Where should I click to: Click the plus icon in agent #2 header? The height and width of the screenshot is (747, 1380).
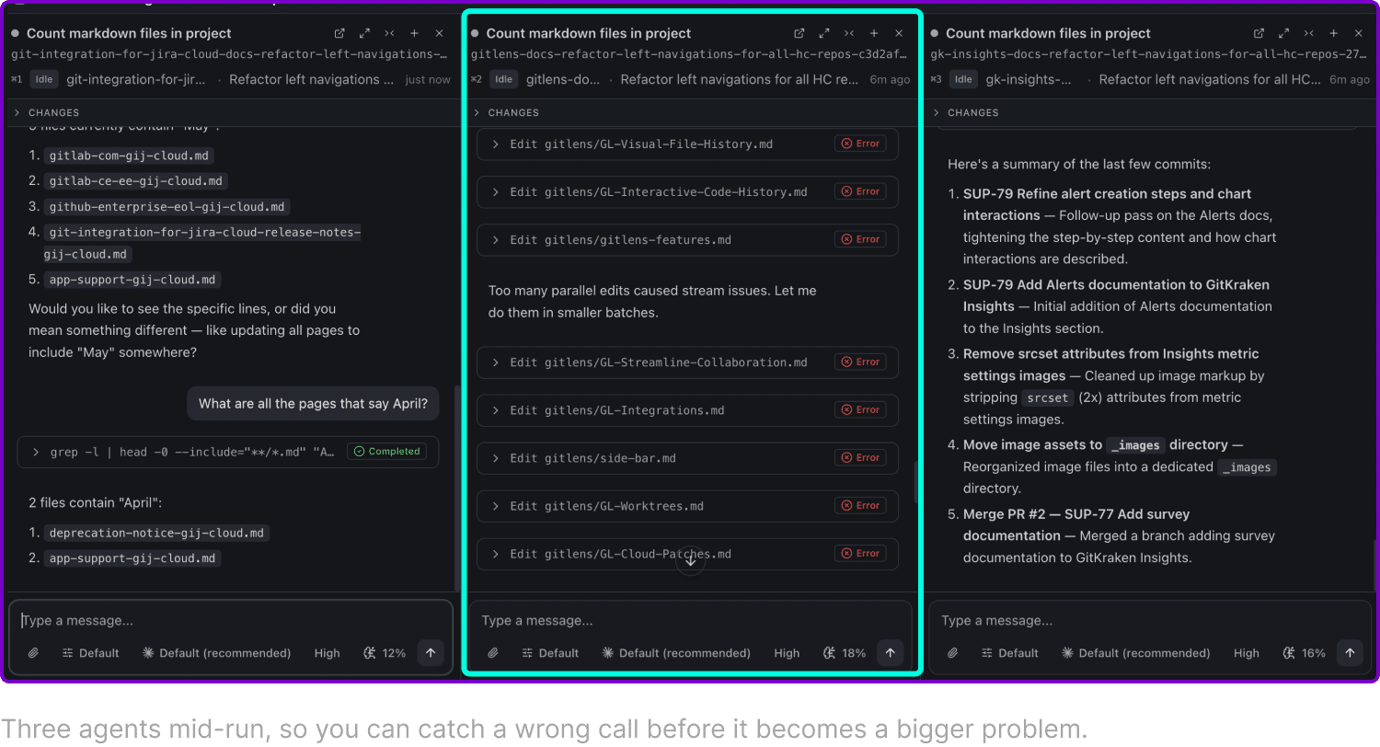tap(874, 33)
